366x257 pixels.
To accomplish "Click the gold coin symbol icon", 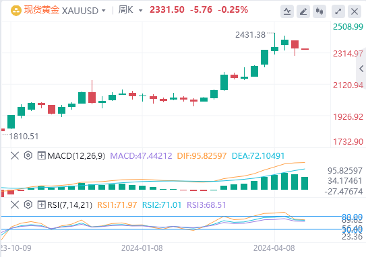I will pos(16,11).
